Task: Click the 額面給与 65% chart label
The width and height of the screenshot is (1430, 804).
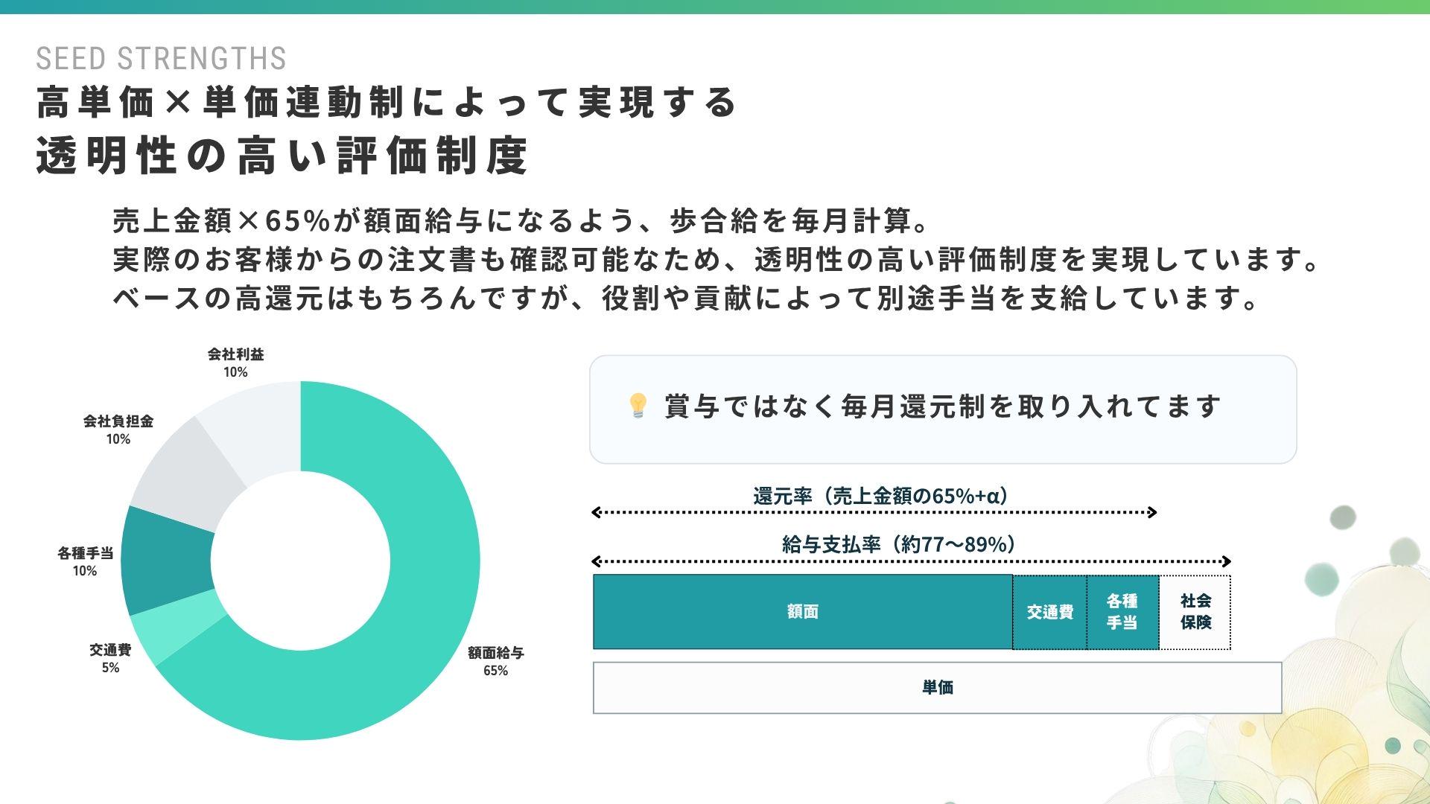Action: pyautogui.click(x=495, y=661)
